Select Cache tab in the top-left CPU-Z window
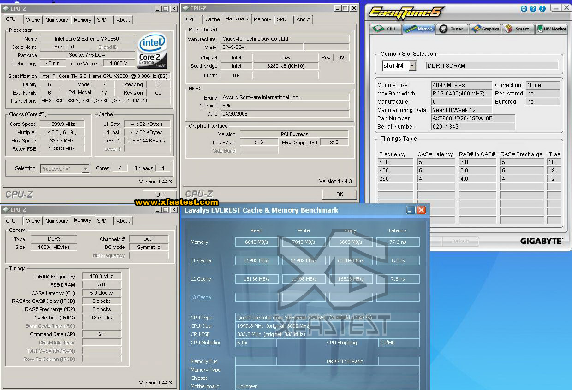 pyautogui.click(x=33, y=20)
